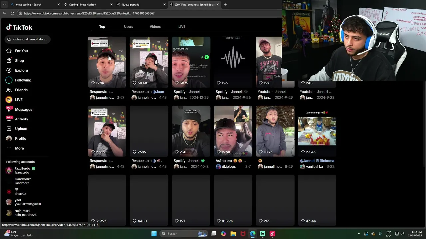
Task: Open rikiplops video with 19.9K likes
Action: tap(233, 131)
